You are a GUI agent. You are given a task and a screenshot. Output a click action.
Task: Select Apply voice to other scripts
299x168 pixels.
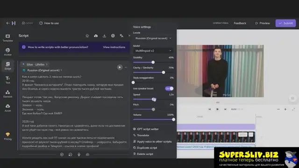[x=152, y=141]
